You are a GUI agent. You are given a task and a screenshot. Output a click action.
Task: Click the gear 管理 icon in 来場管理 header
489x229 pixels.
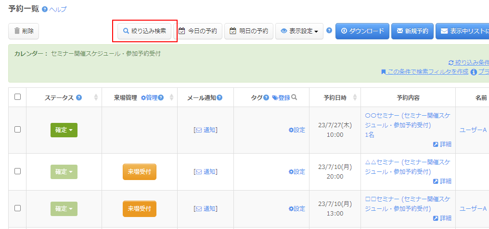click(143, 98)
